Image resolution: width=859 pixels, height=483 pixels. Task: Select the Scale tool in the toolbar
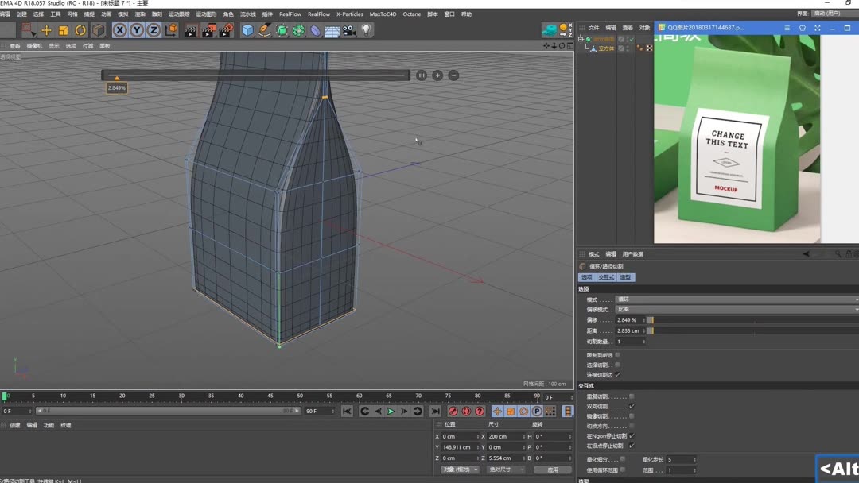click(62, 30)
